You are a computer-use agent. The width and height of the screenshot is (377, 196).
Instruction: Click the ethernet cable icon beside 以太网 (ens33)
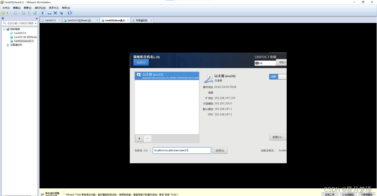(x=209, y=78)
